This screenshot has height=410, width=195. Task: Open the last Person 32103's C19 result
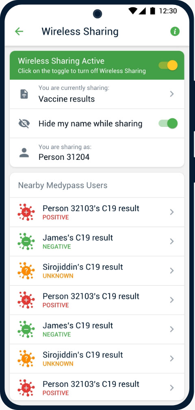tap(97, 387)
